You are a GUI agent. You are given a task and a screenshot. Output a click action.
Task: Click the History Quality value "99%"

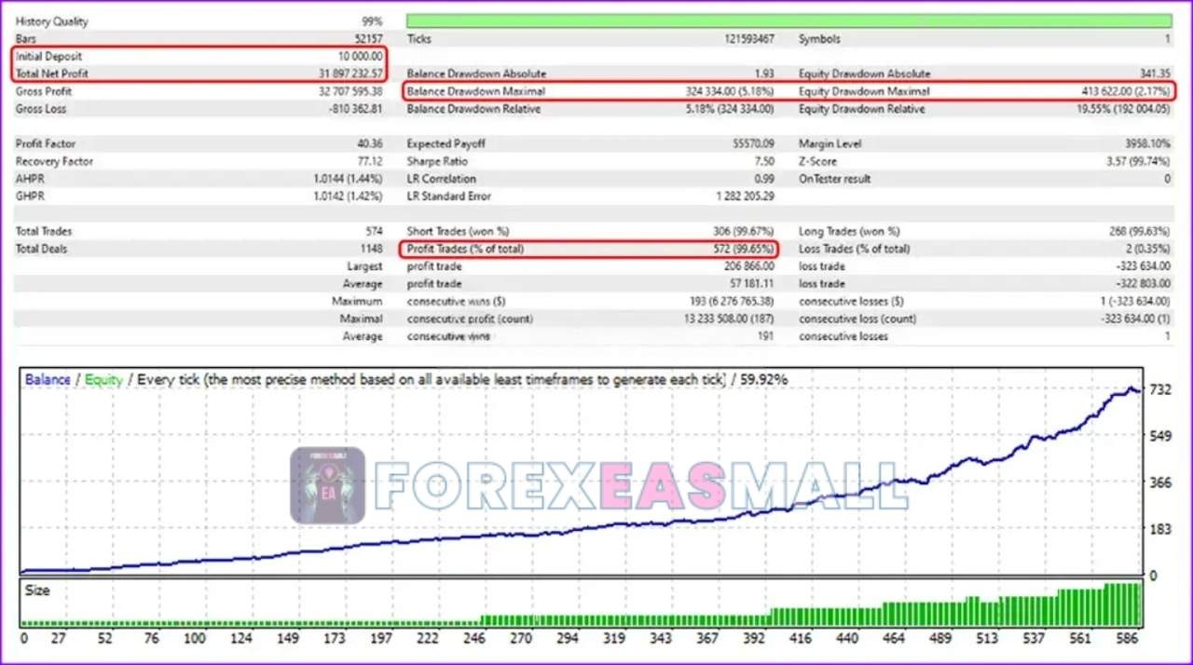[372, 20]
